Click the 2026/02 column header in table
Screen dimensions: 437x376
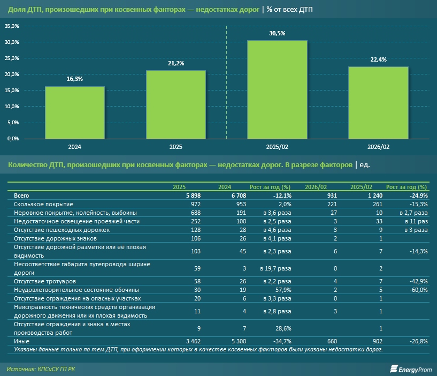pyautogui.click(x=316, y=187)
